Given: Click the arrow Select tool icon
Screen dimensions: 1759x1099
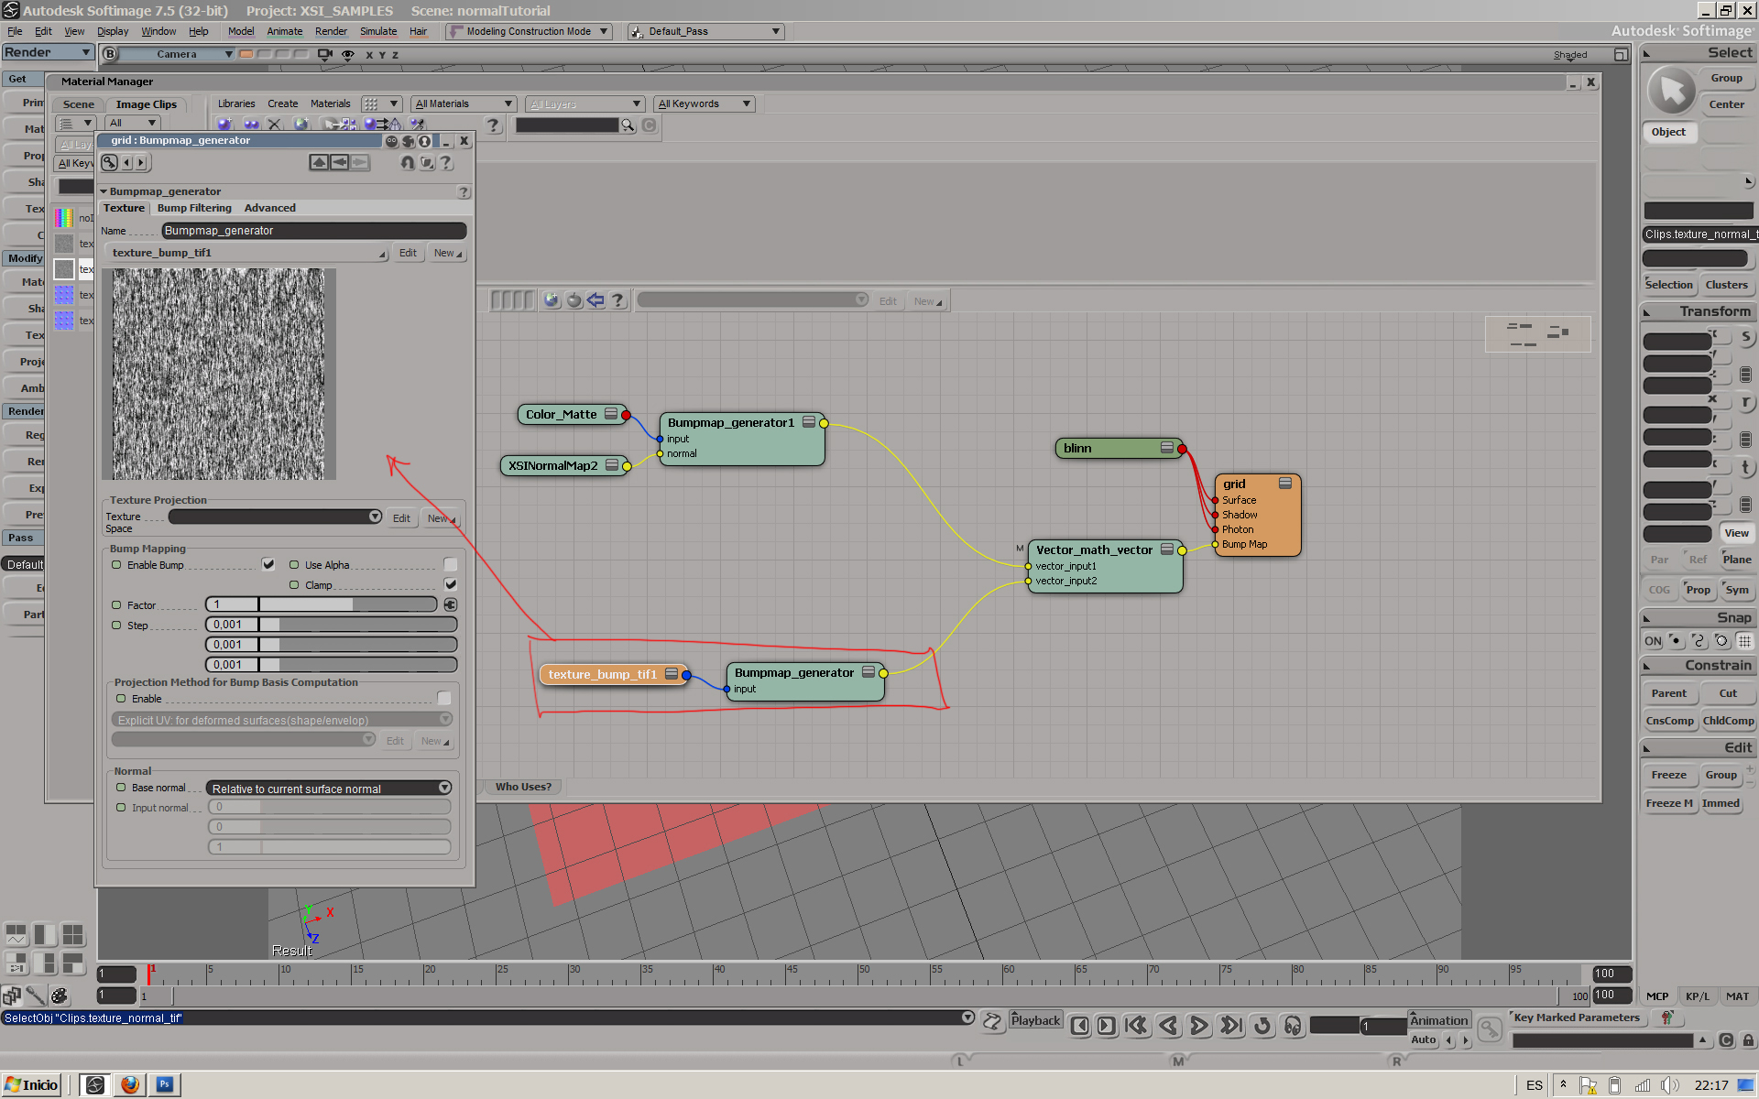Looking at the screenshot, I should click(x=1672, y=91).
